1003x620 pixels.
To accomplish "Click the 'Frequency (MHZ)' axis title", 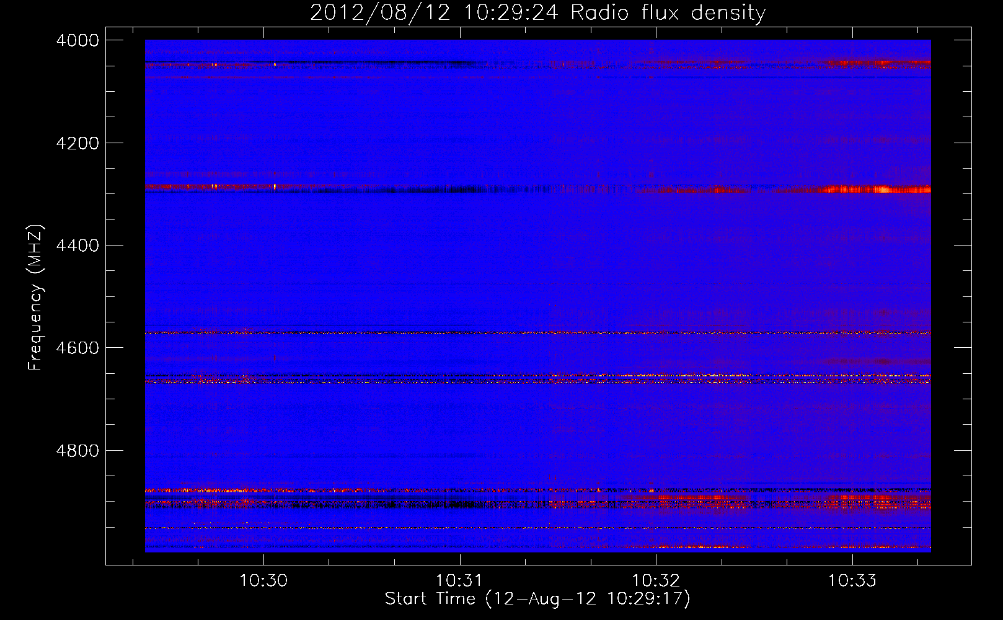I will point(36,298).
